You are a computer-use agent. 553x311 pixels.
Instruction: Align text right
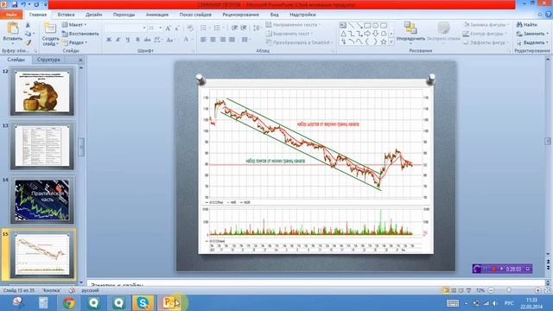coord(223,40)
